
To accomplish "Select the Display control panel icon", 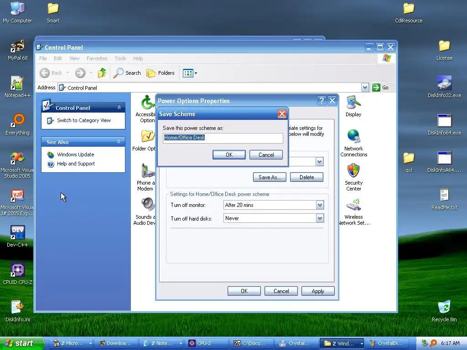I will tap(353, 106).
